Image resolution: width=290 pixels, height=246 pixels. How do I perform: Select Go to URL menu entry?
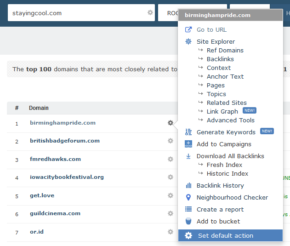tap(211, 30)
